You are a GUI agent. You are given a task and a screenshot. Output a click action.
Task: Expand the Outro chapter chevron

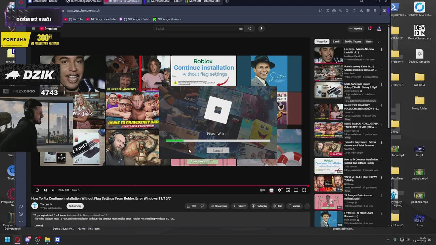(x=79, y=190)
